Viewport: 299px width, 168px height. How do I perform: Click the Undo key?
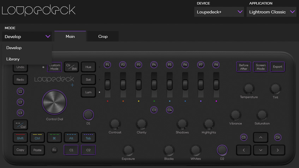(x=20, y=68)
